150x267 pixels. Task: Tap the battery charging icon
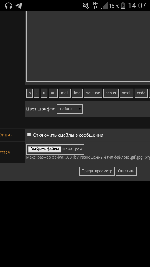[123, 6]
